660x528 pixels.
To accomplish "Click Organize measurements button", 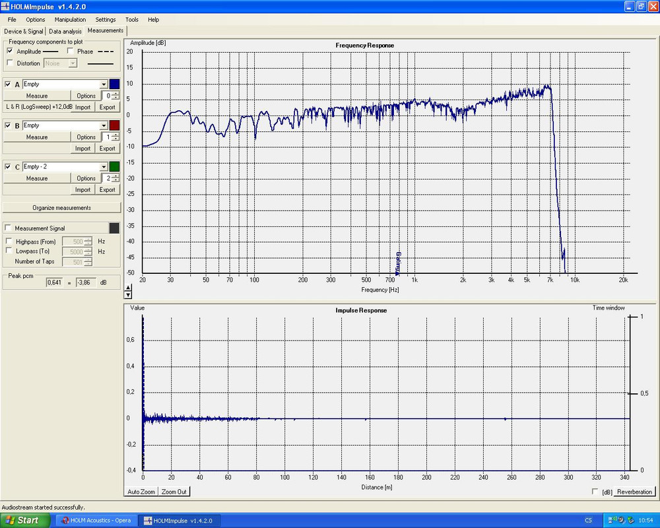I will (61, 208).
